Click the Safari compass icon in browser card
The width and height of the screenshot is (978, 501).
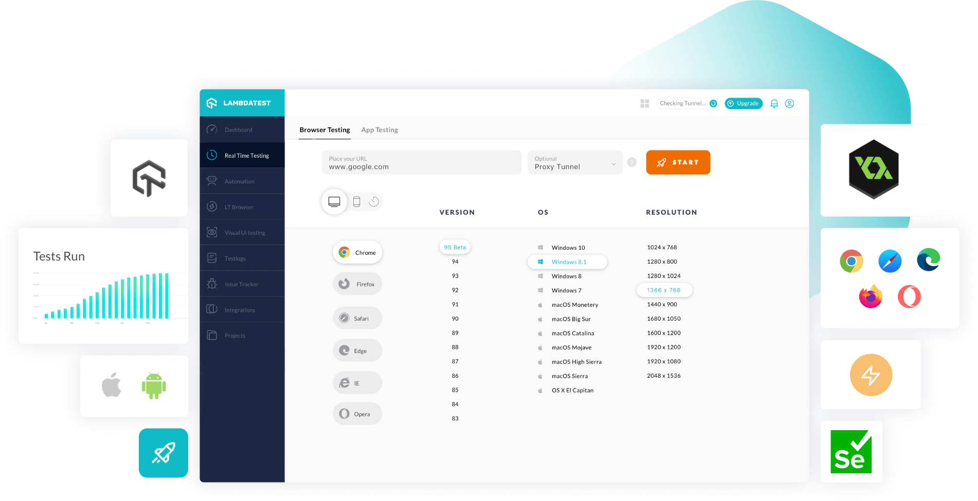[x=890, y=262]
